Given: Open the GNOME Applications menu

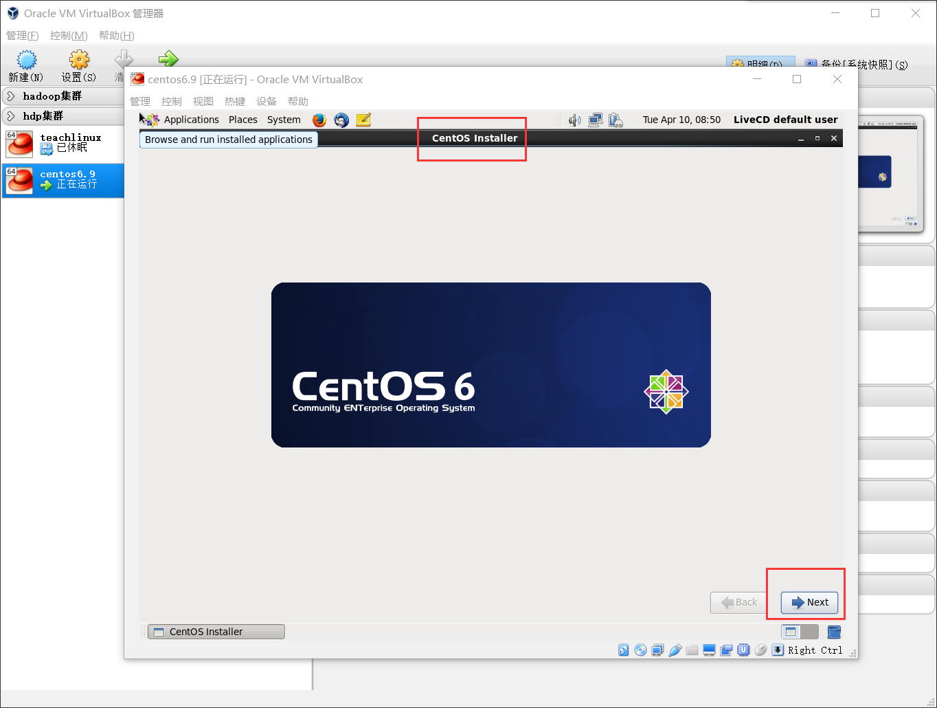Looking at the screenshot, I should click(x=191, y=120).
